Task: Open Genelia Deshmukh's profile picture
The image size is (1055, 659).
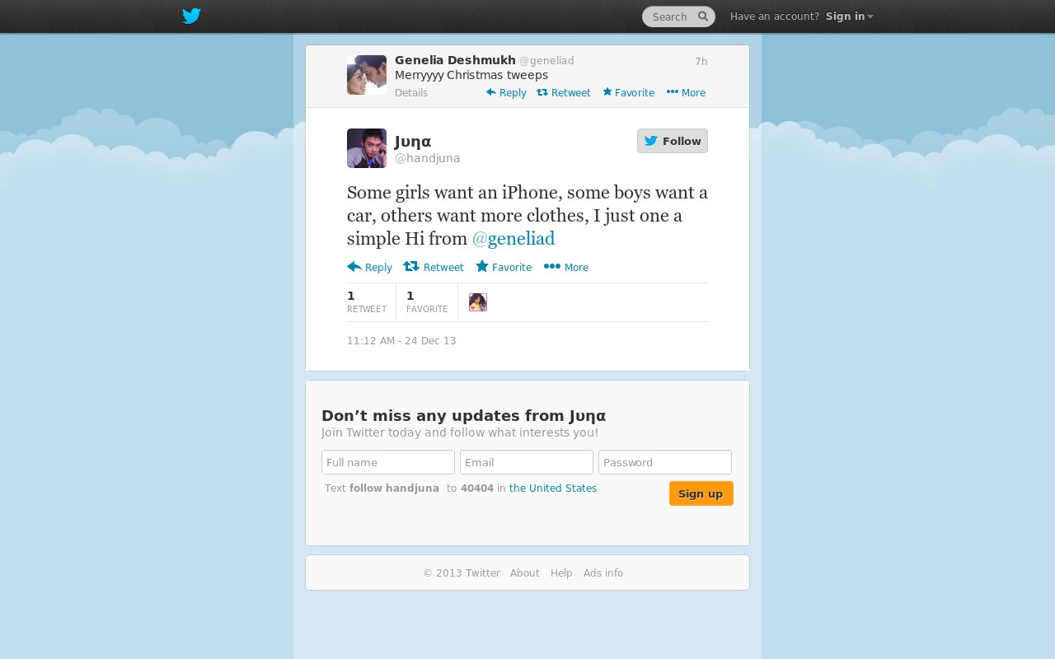Action: (367, 75)
